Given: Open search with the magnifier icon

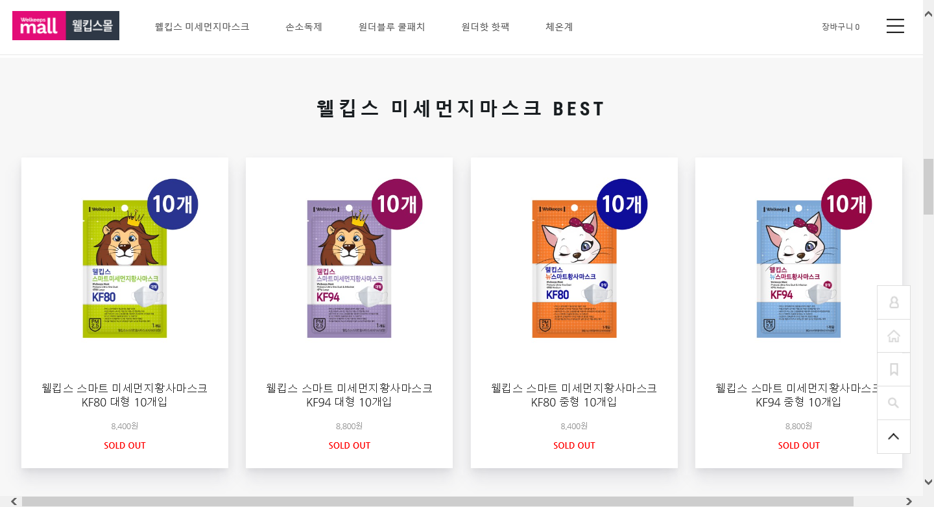Looking at the screenshot, I should click(x=894, y=403).
